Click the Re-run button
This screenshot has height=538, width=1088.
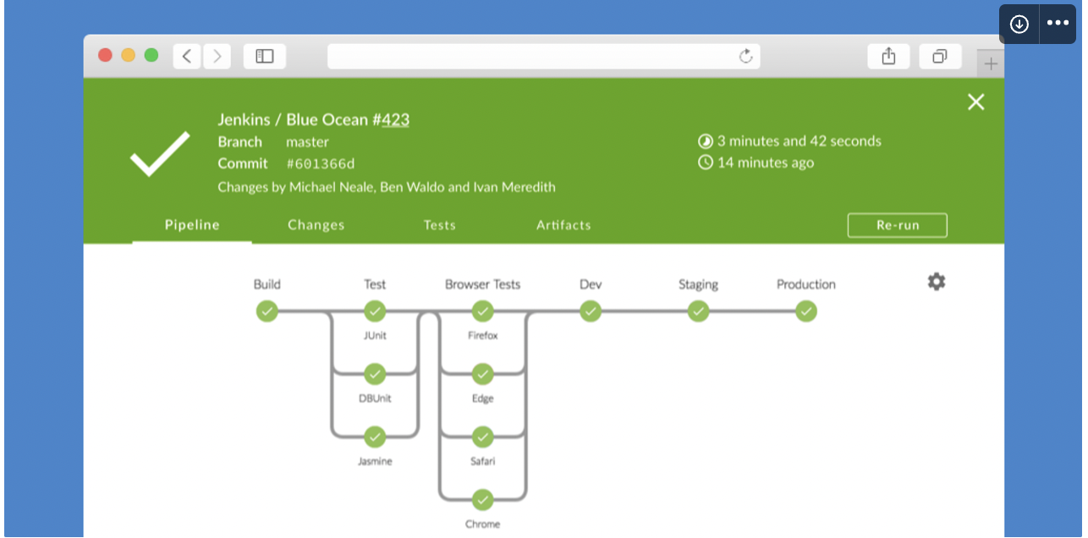coord(898,225)
